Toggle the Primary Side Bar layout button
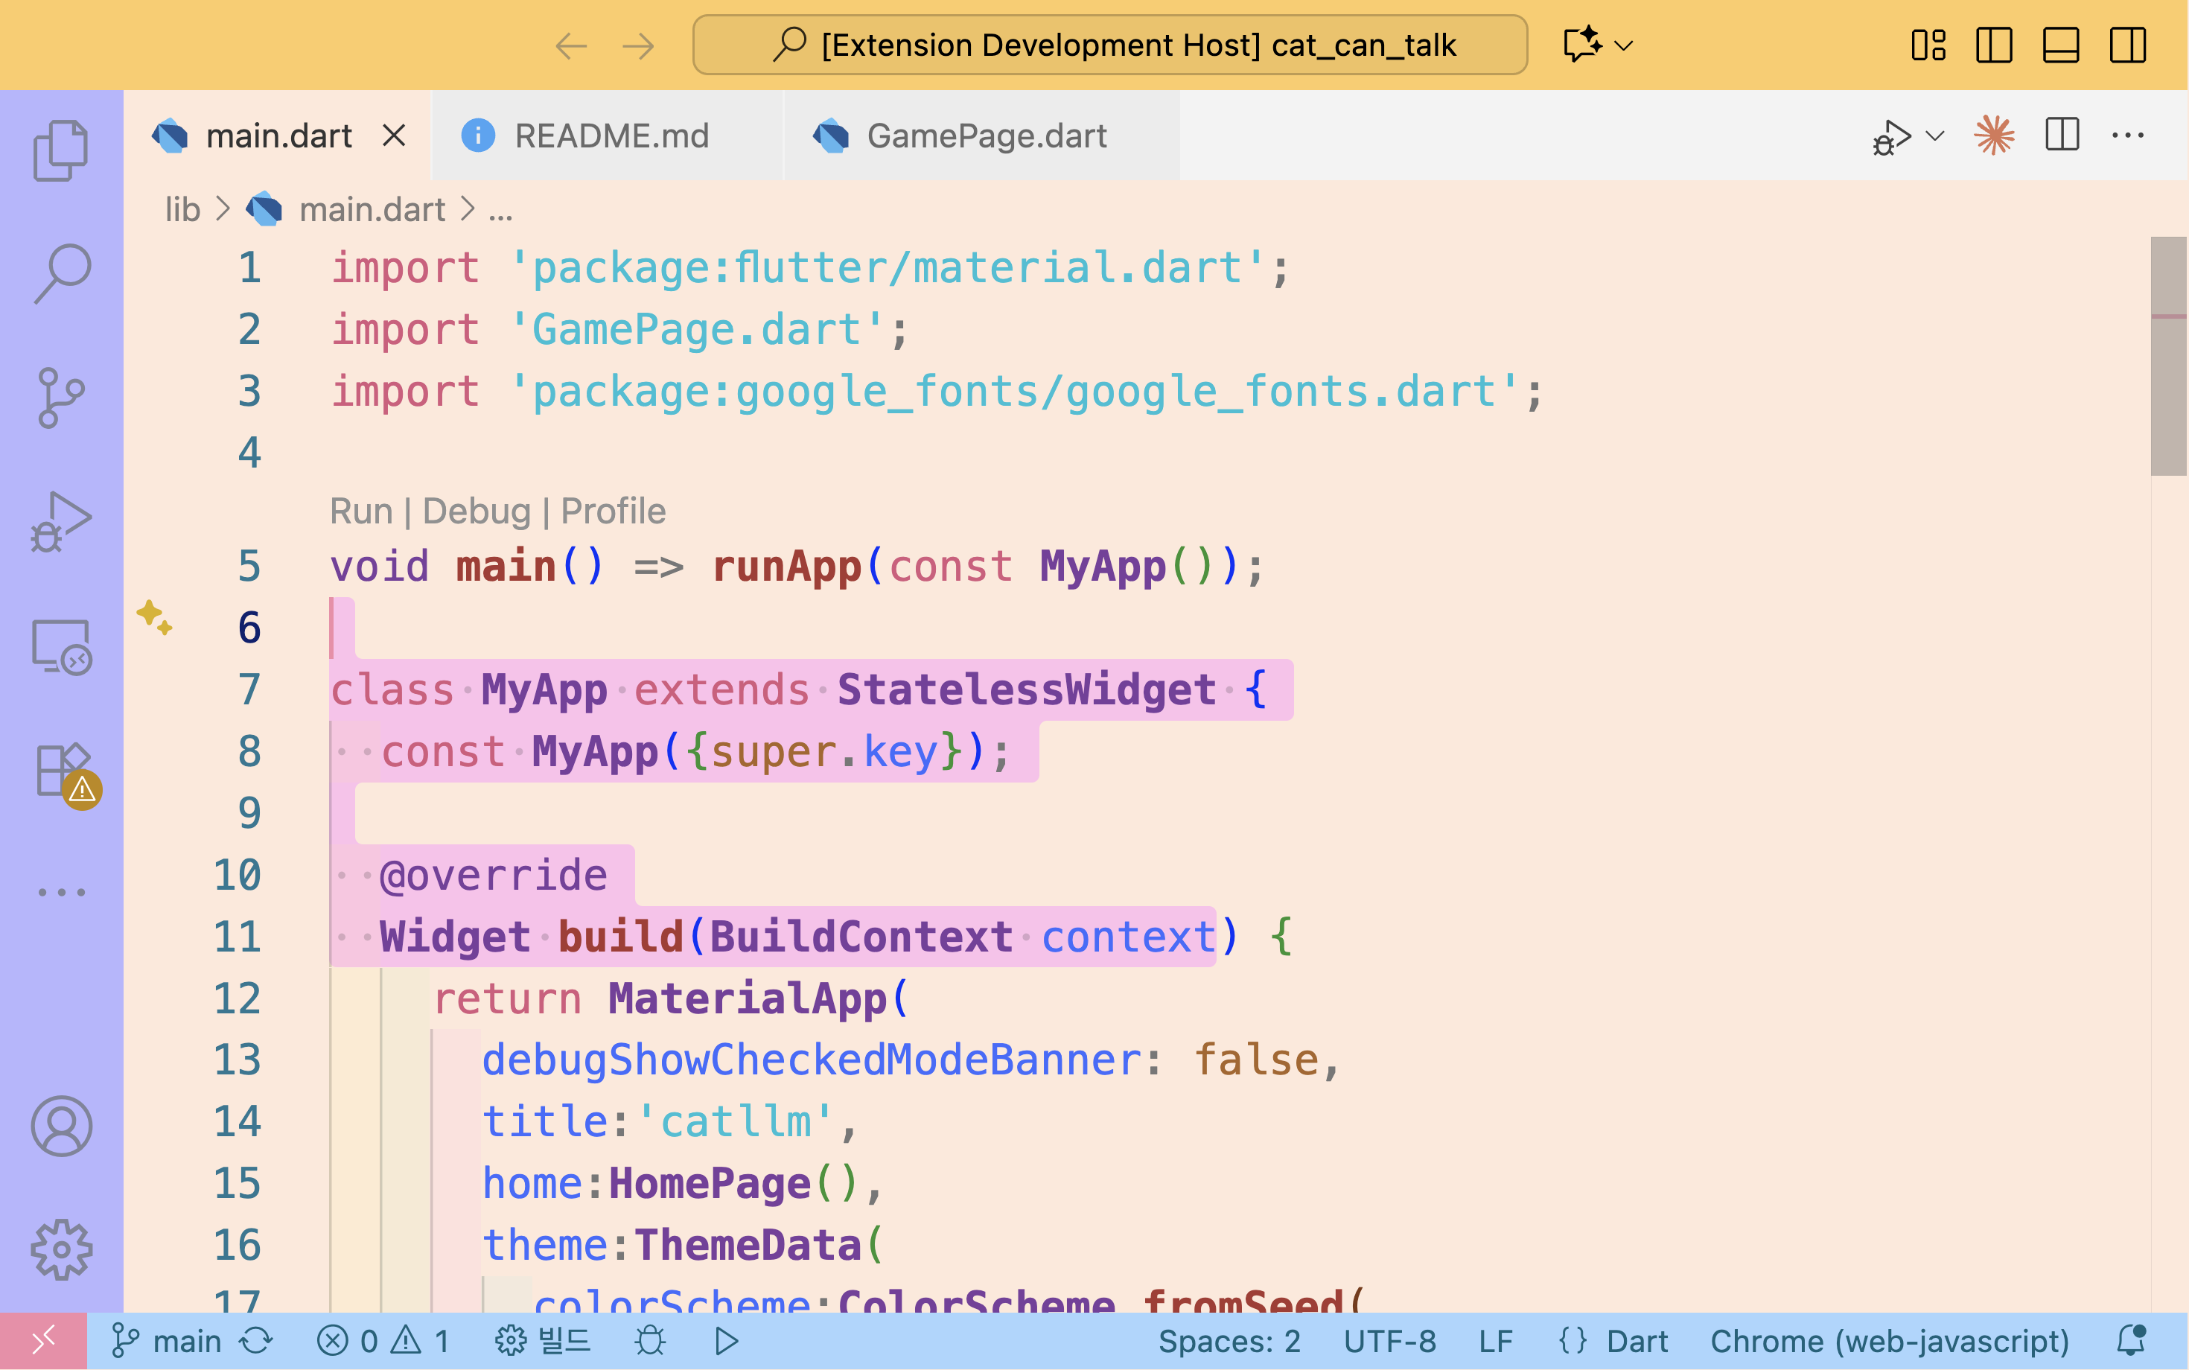The width and height of the screenshot is (2189, 1370). pos(1993,45)
